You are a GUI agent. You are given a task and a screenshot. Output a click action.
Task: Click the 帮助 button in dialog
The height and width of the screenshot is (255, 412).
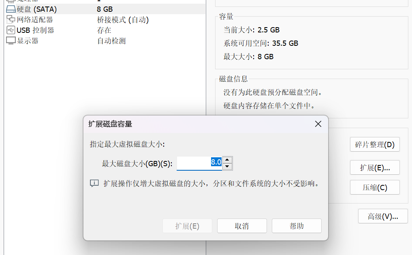pos(297,226)
